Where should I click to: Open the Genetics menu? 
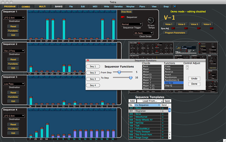[119, 6]
